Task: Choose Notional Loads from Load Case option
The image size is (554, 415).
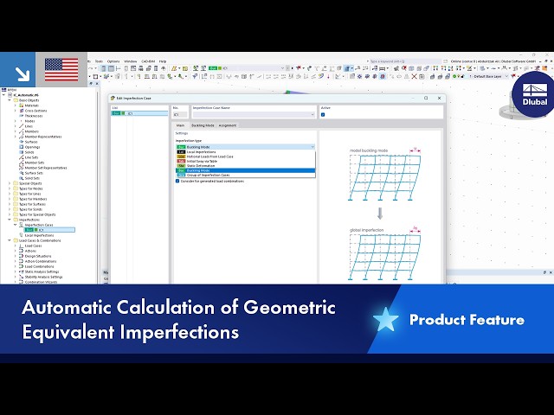Action: tap(245, 156)
